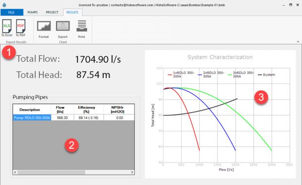Click the blue 2xRDLO 350-305A legend entry
The height and width of the screenshot is (185, 302).
(x=211, y=74)
